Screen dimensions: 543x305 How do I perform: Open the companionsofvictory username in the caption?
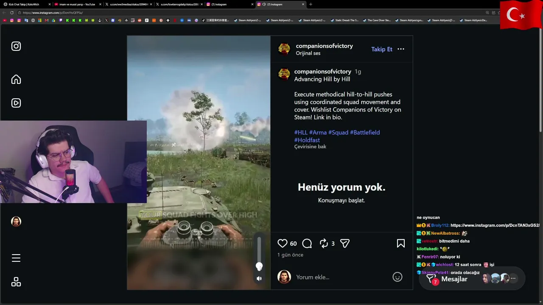(323, 72)
